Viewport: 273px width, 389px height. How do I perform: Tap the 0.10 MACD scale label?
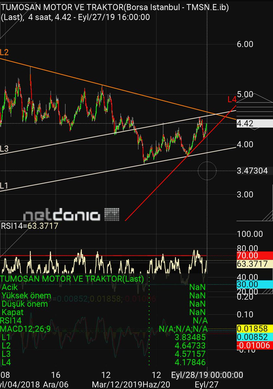(245, 314)
